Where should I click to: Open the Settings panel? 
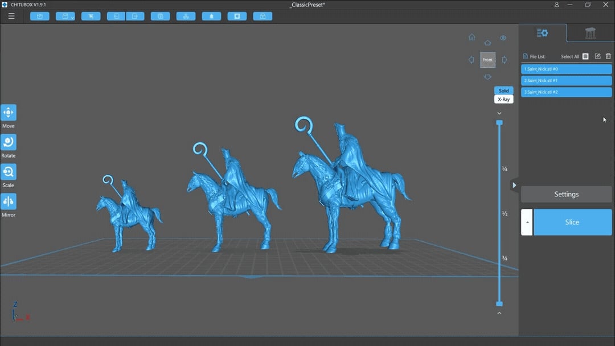pyautogui.click(x=566, y=194)
